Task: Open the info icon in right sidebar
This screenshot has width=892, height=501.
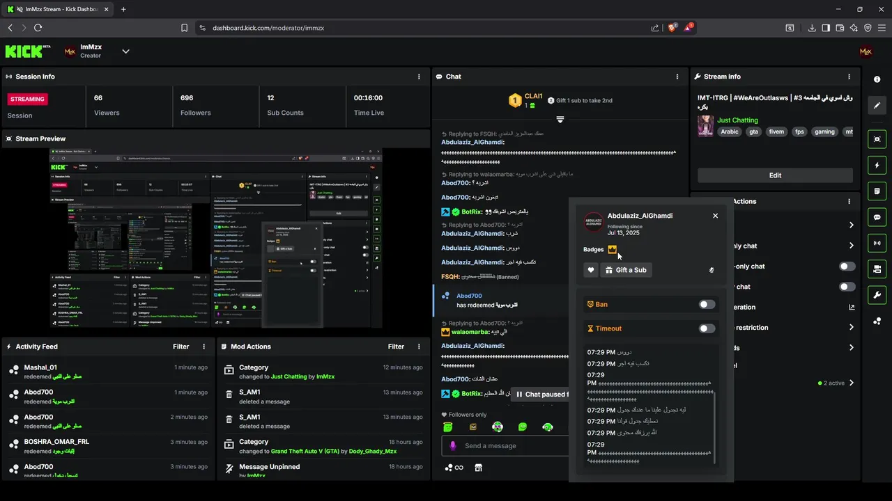Action: point(877,79)
